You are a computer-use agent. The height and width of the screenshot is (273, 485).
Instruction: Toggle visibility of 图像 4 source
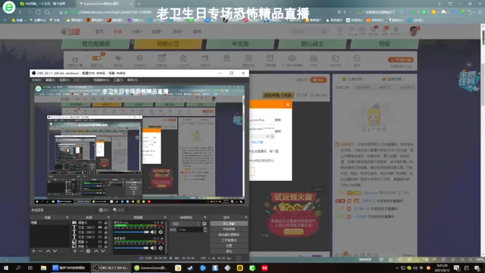100,241
